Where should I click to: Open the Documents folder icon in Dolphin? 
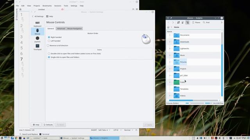tap(177, 35)
